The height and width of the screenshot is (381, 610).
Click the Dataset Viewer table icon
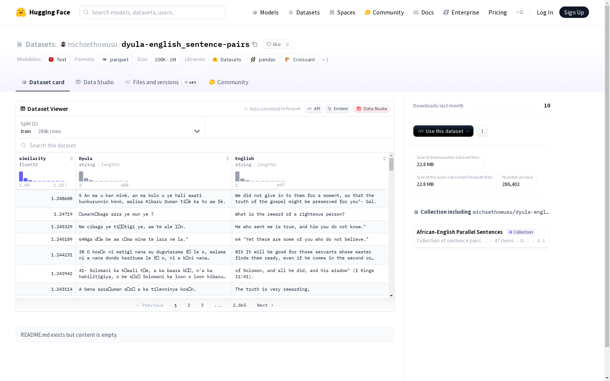23,109
